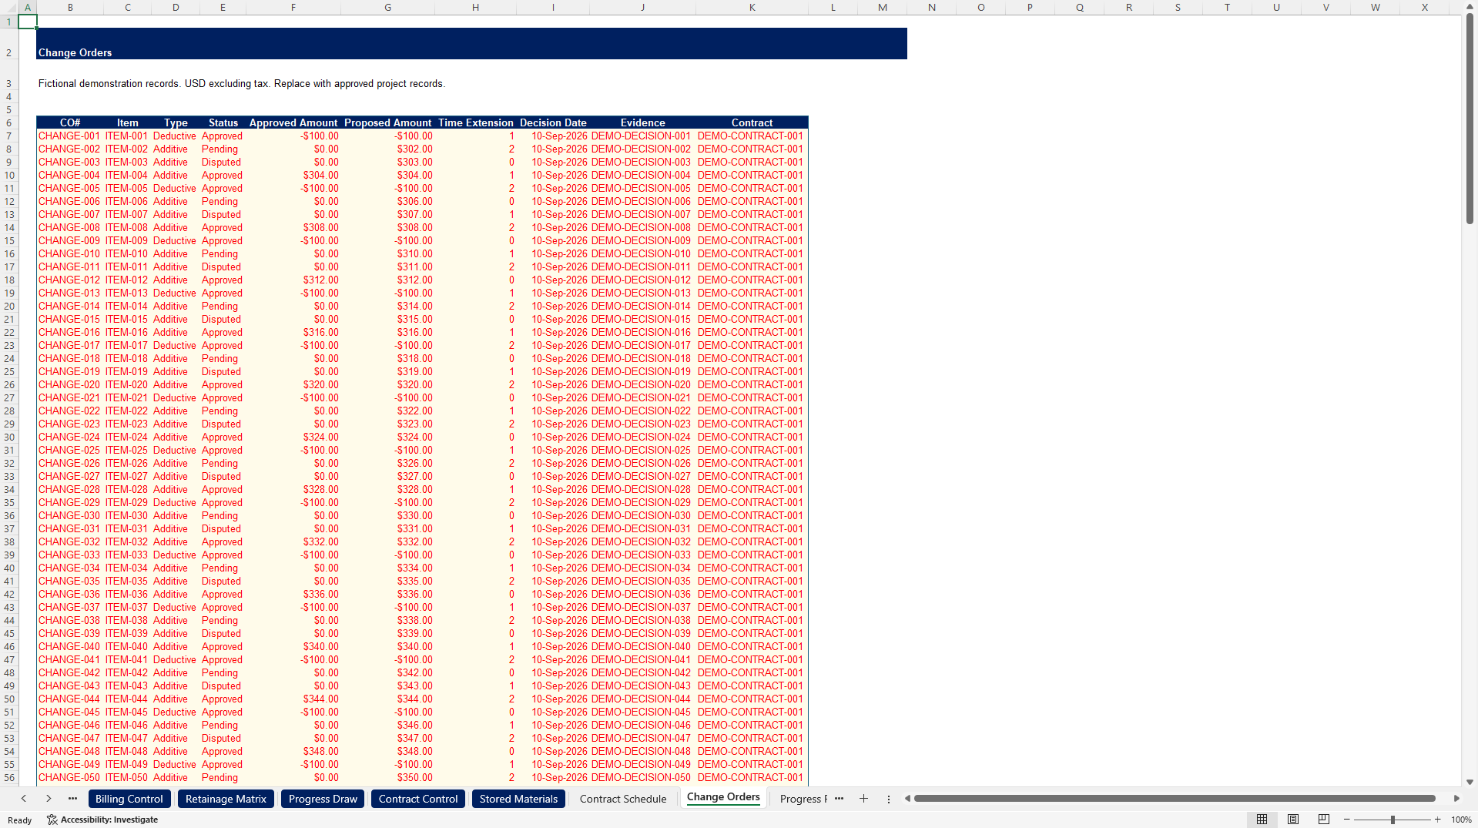Click the vertical scrollbar thumb

[x=1470, y=119]
